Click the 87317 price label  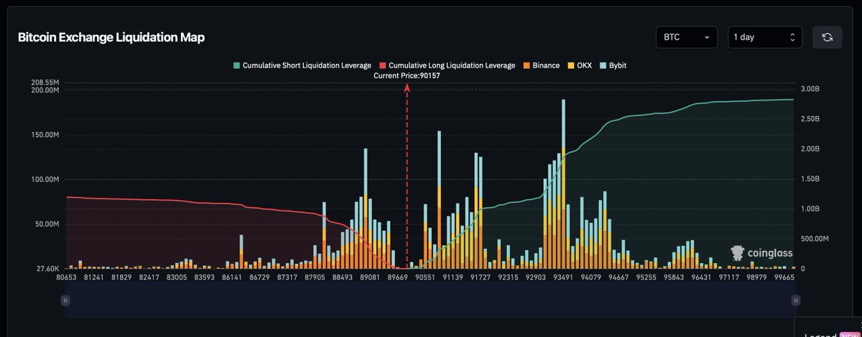pos(287,277)
